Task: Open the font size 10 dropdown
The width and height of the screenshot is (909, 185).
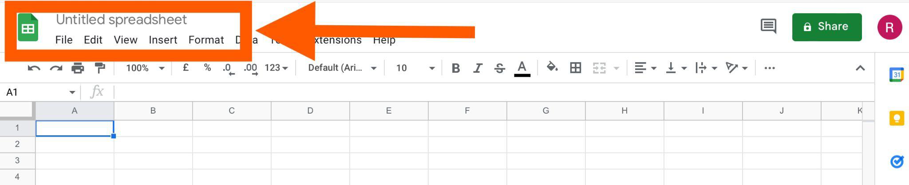Action: pos(415,68)
